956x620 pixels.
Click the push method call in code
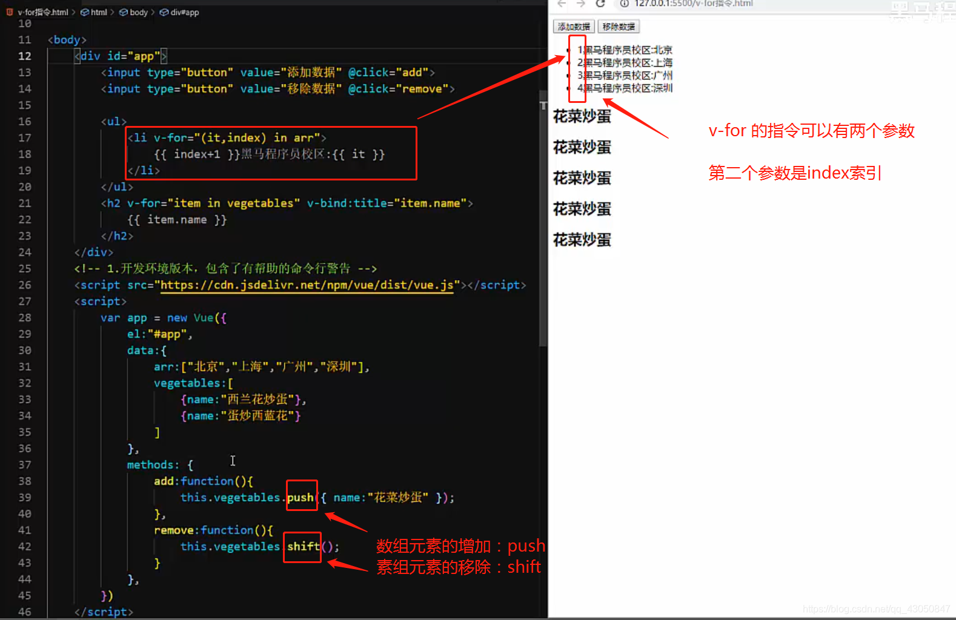(x=300, y=498)
